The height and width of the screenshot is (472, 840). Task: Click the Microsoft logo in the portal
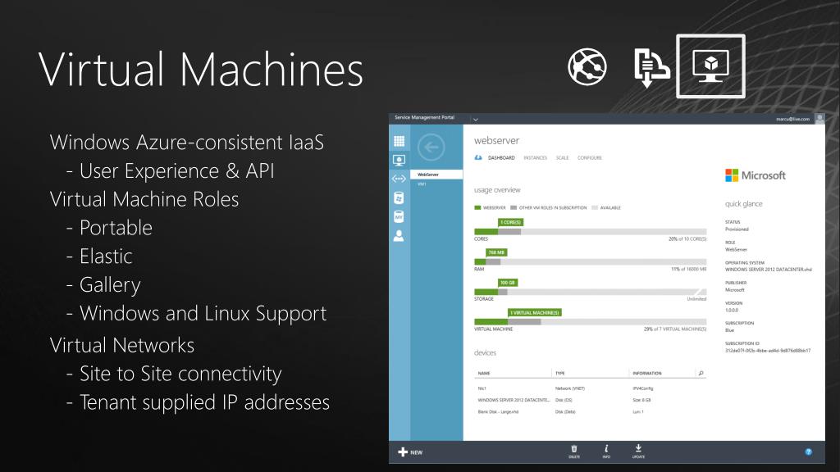756,175
